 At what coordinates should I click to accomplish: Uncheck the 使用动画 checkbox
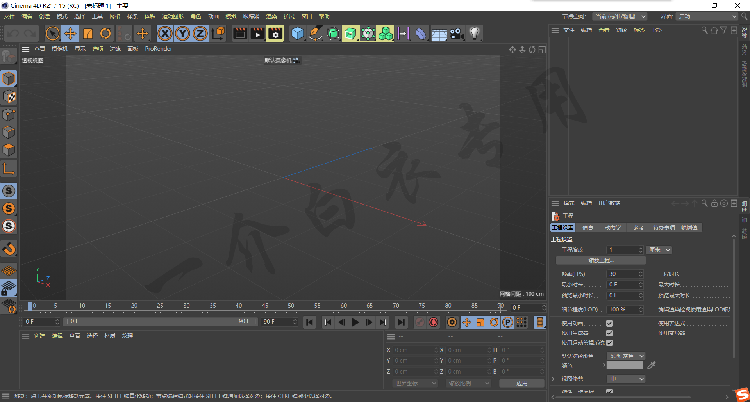pos(609,323)
